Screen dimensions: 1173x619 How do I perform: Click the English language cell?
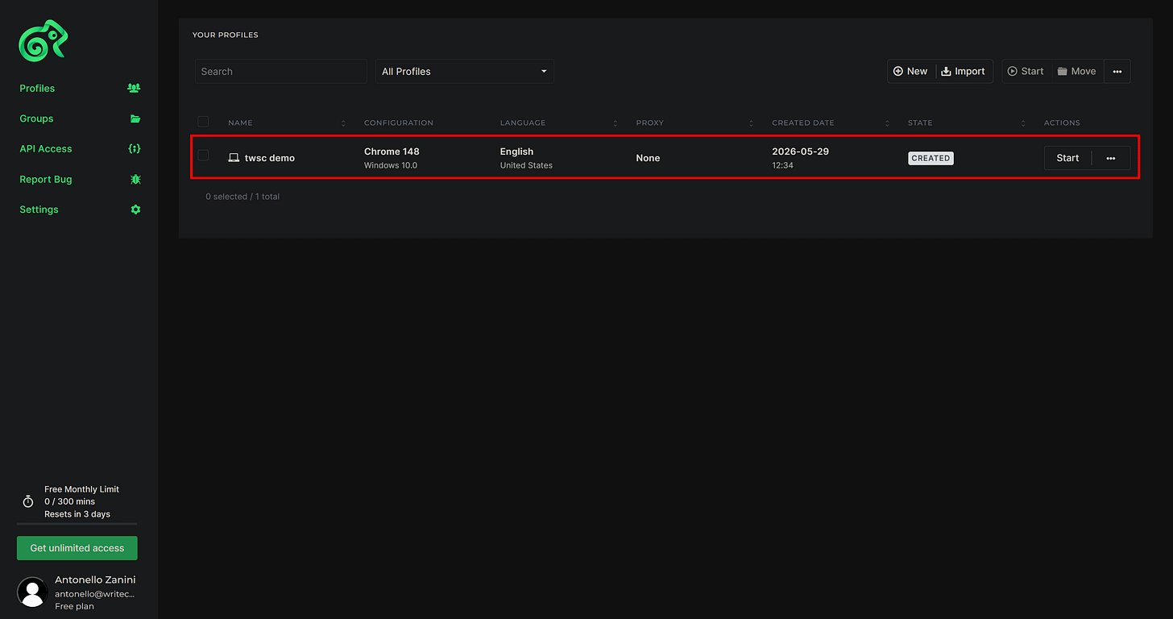tap(526, 158)
